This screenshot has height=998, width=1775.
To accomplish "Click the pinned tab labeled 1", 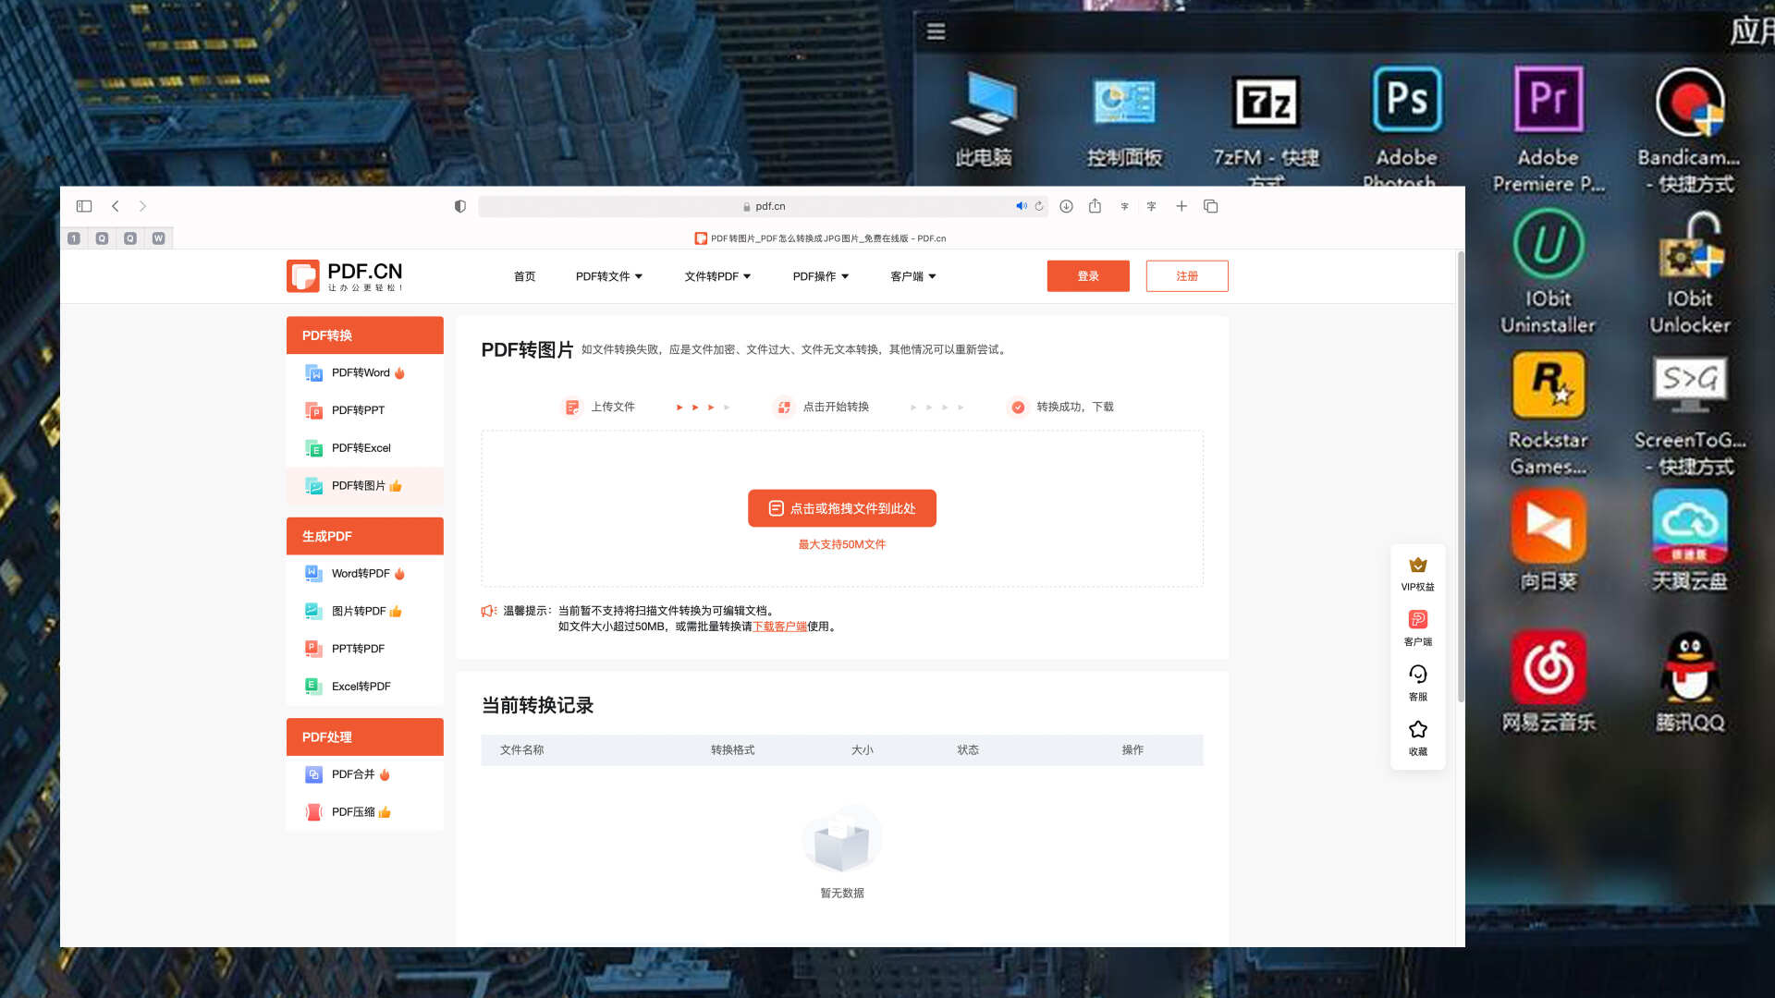I will pyautogui.click(x=74, y=238).
